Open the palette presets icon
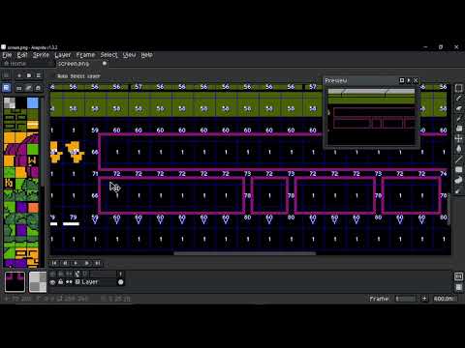Viewport: 465px width, 348px height. 29,75
